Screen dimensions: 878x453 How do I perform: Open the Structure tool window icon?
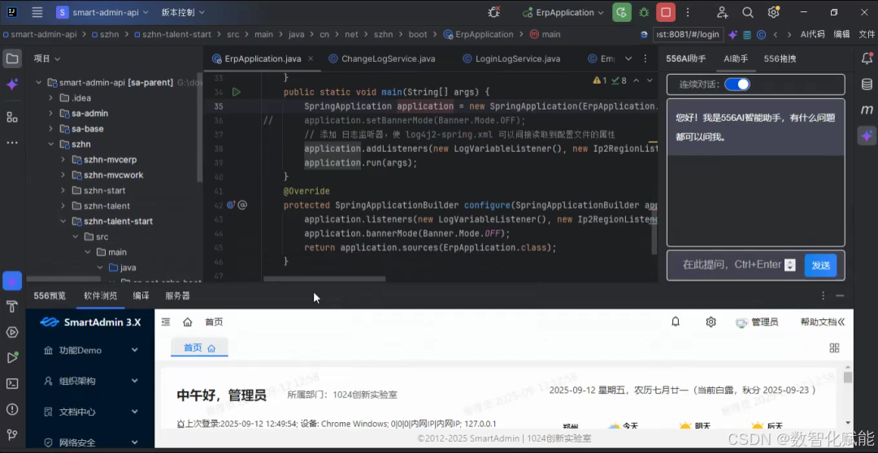click(12, 117)
